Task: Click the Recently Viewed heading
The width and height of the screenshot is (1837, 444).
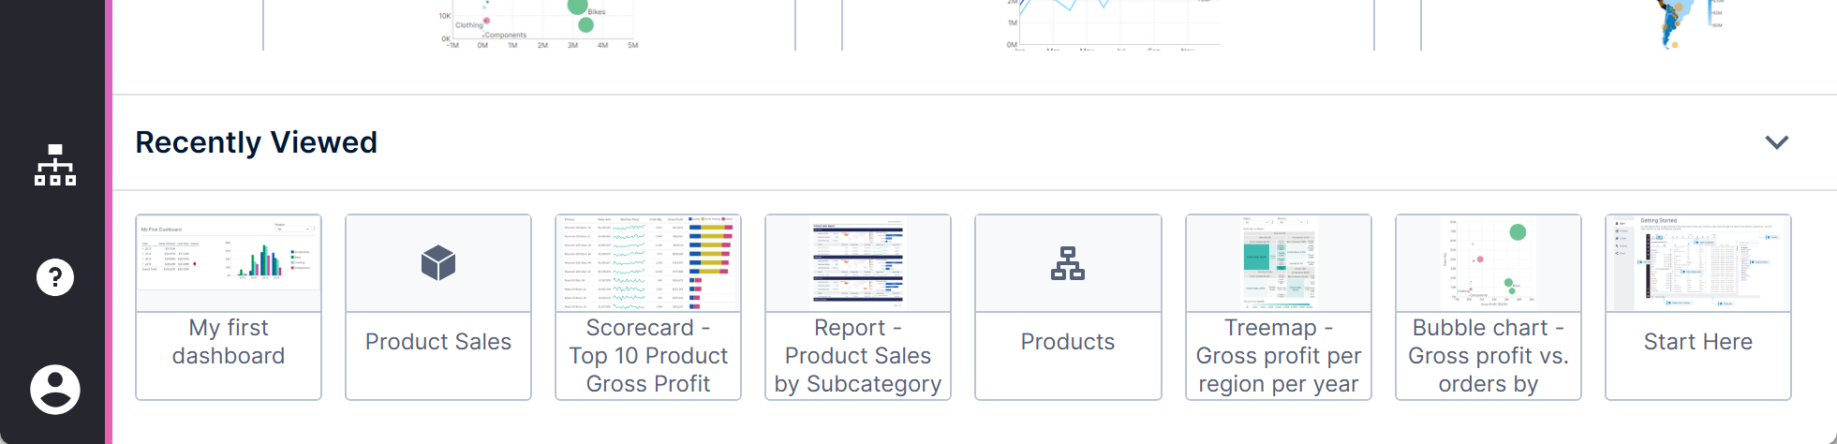Action: pos(257,142)
